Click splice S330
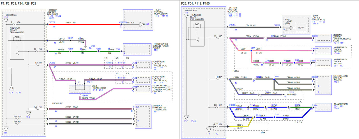Viewport: 359px width, 139px height. point(277,77)
